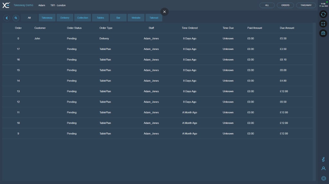Click the ORDERS button in header
The height and width of the screenshot is (184, 329).
tap(285, 5)
